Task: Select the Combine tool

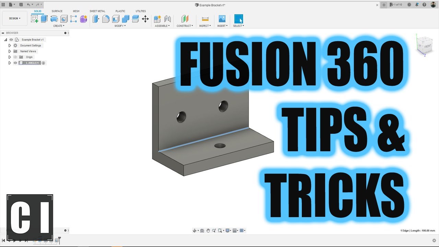Action: [126, 19]
